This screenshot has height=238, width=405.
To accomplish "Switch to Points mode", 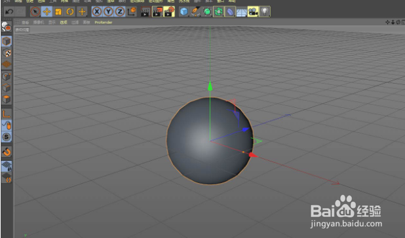I will pos(7,76).
